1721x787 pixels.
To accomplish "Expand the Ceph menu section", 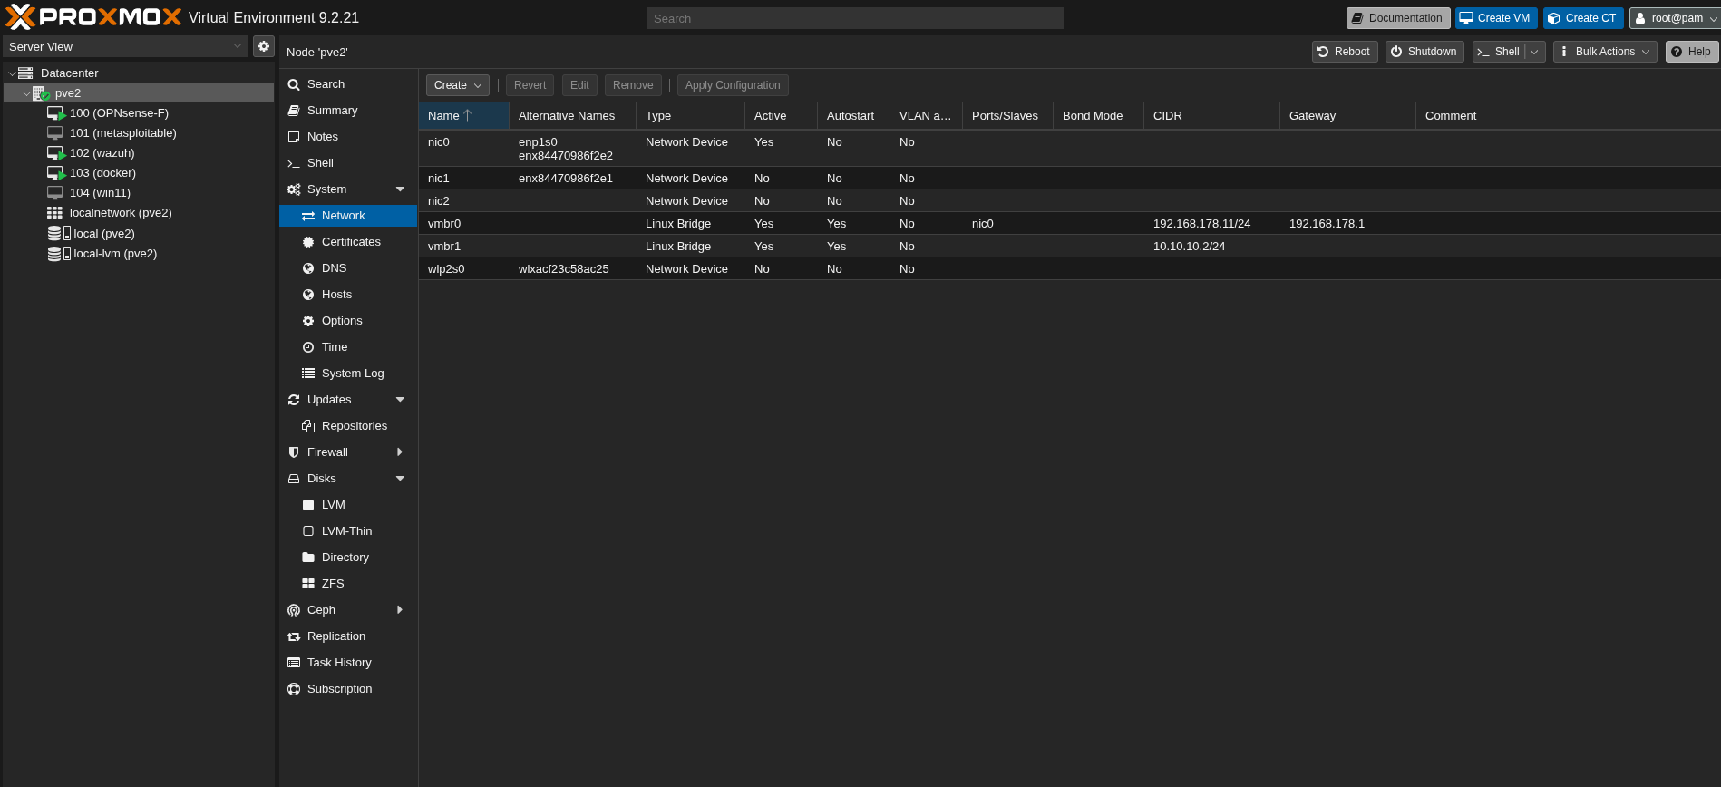I will click(400, 610).
